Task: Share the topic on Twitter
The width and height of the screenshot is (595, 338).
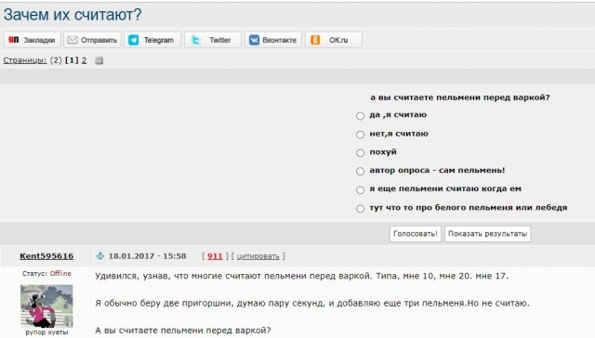Action: (213, 40)
